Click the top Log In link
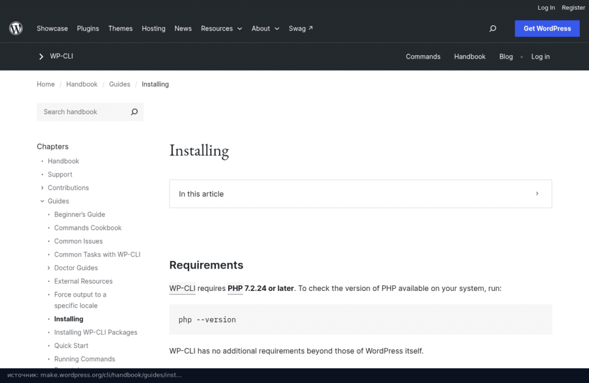This screenshot has width=589, height=383. (546, 7)
